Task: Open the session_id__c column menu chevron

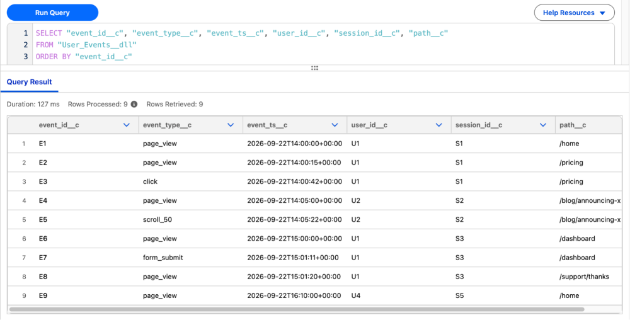Action: (x=543, y=125)
